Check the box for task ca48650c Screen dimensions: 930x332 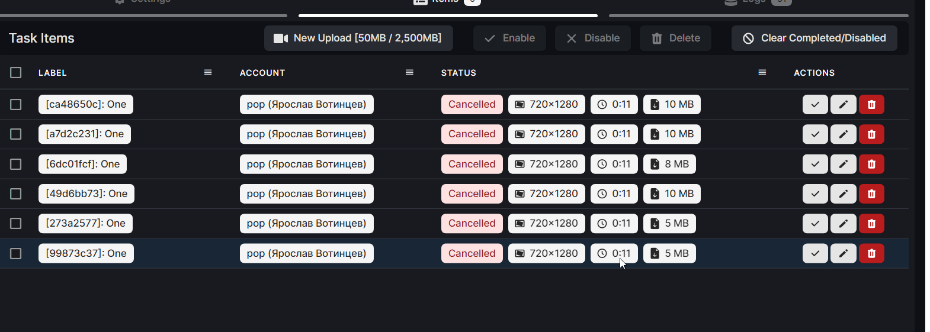[x=16, y=105]
